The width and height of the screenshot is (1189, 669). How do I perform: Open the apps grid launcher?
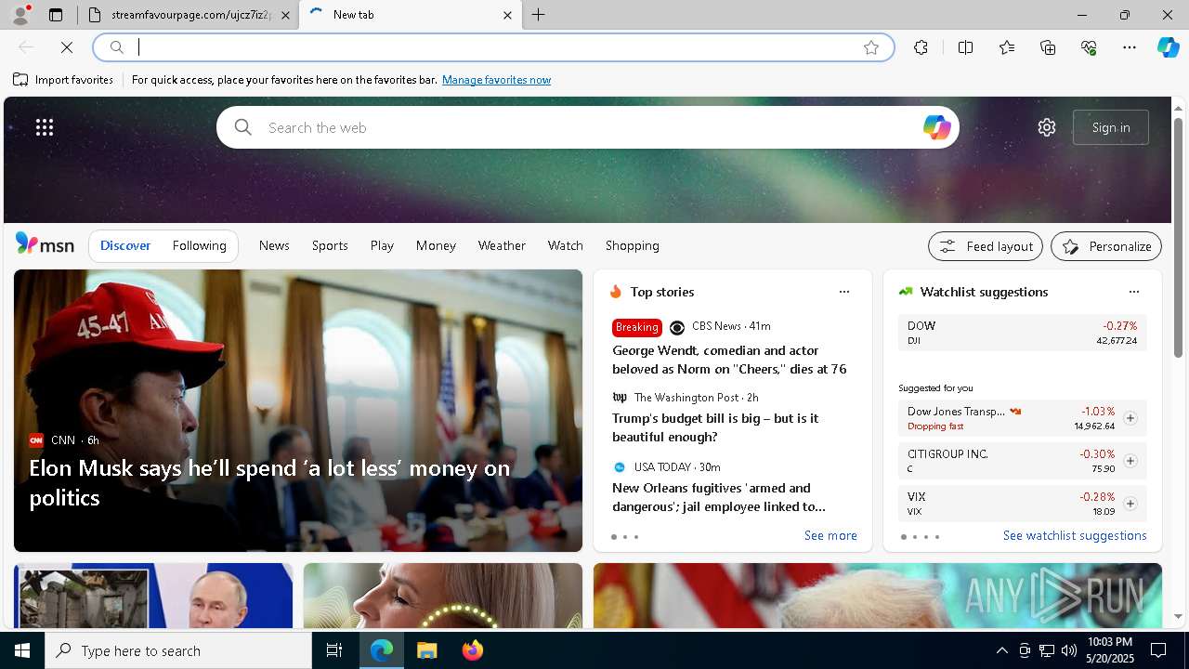pos(45,127)
